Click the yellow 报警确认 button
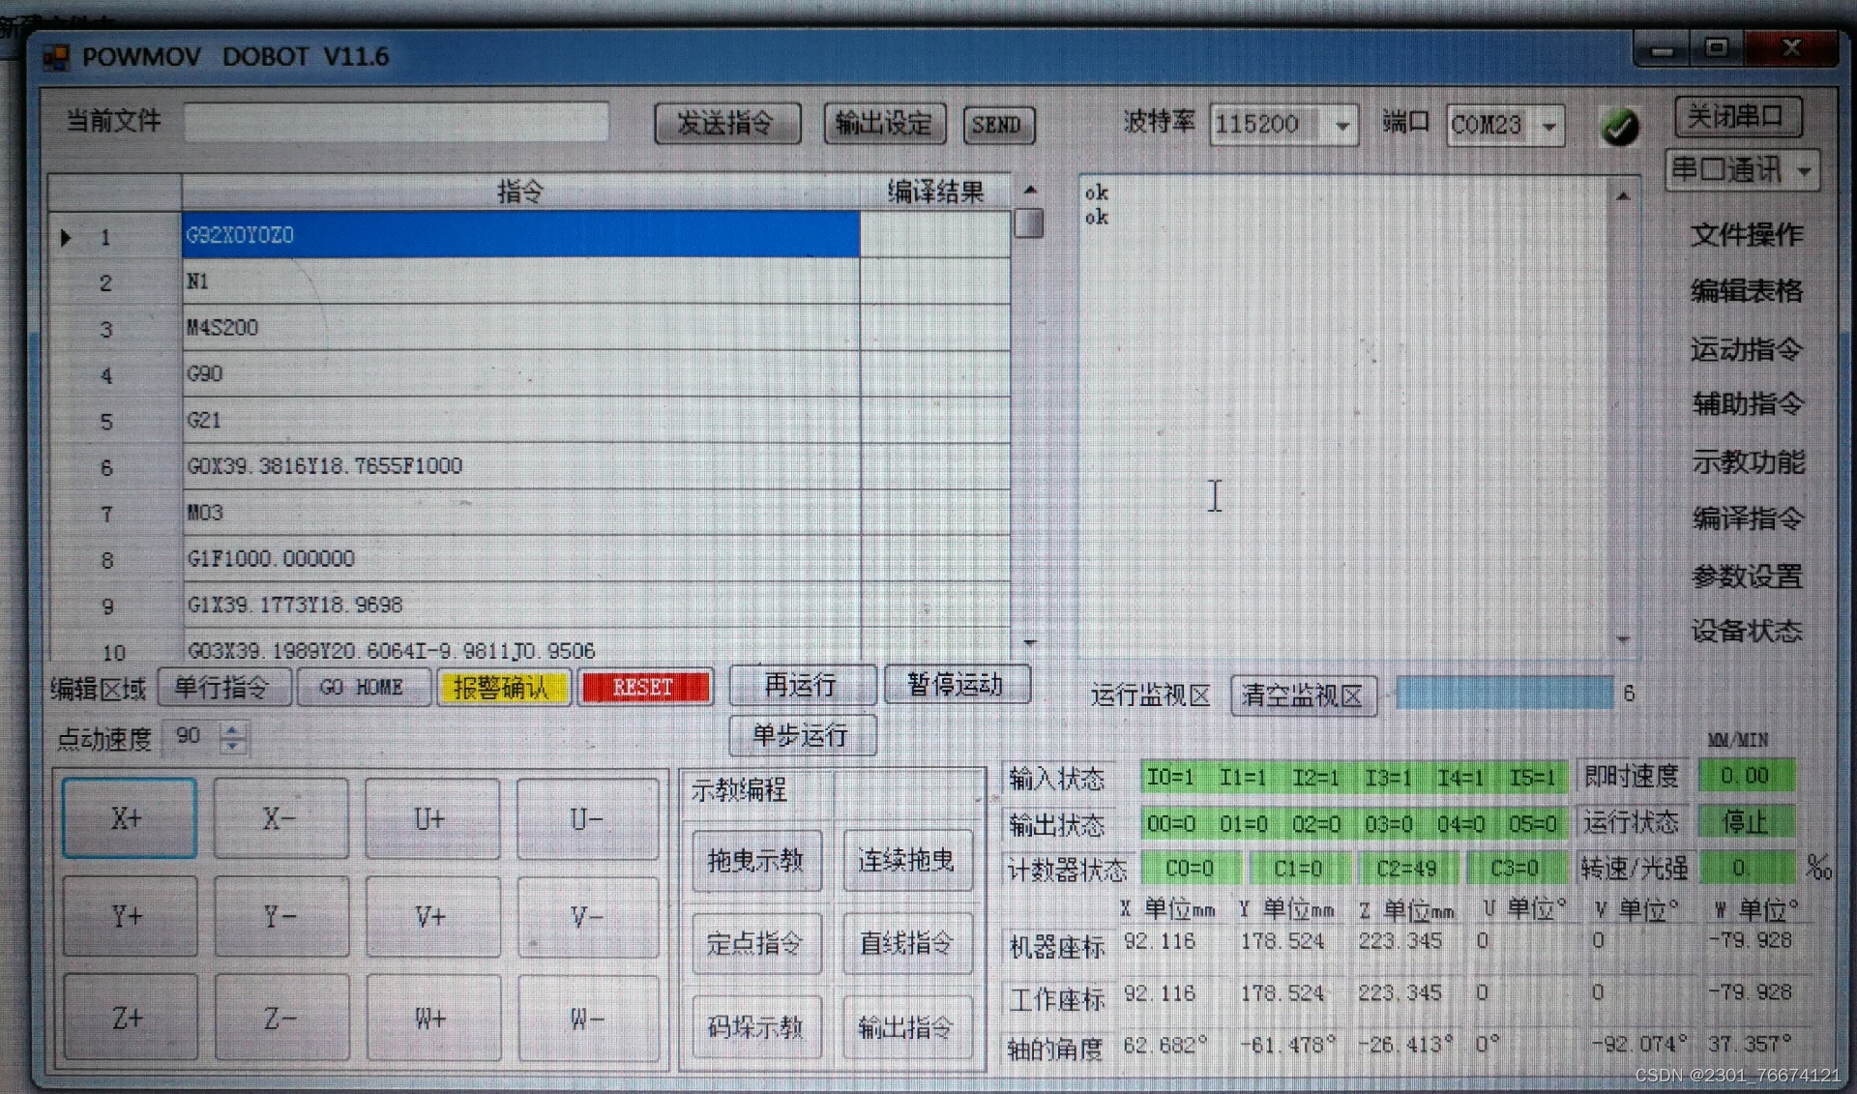The width and height of the screenshot is (1857, 1094). pos(503,688)
